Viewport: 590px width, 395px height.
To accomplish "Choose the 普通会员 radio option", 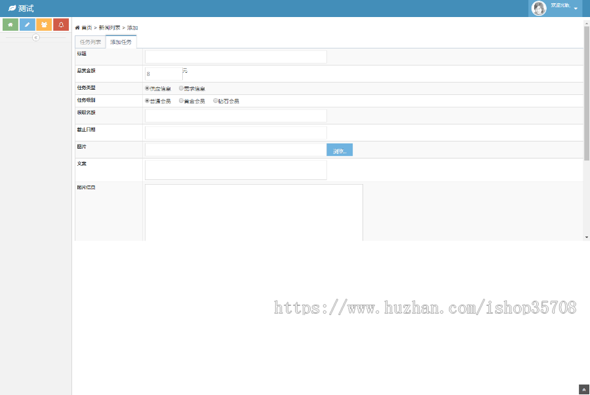I will pos(147,101).
